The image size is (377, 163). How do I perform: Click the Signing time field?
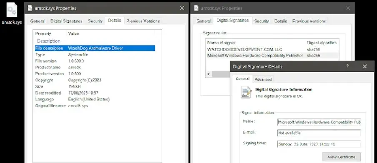(319, 144)
